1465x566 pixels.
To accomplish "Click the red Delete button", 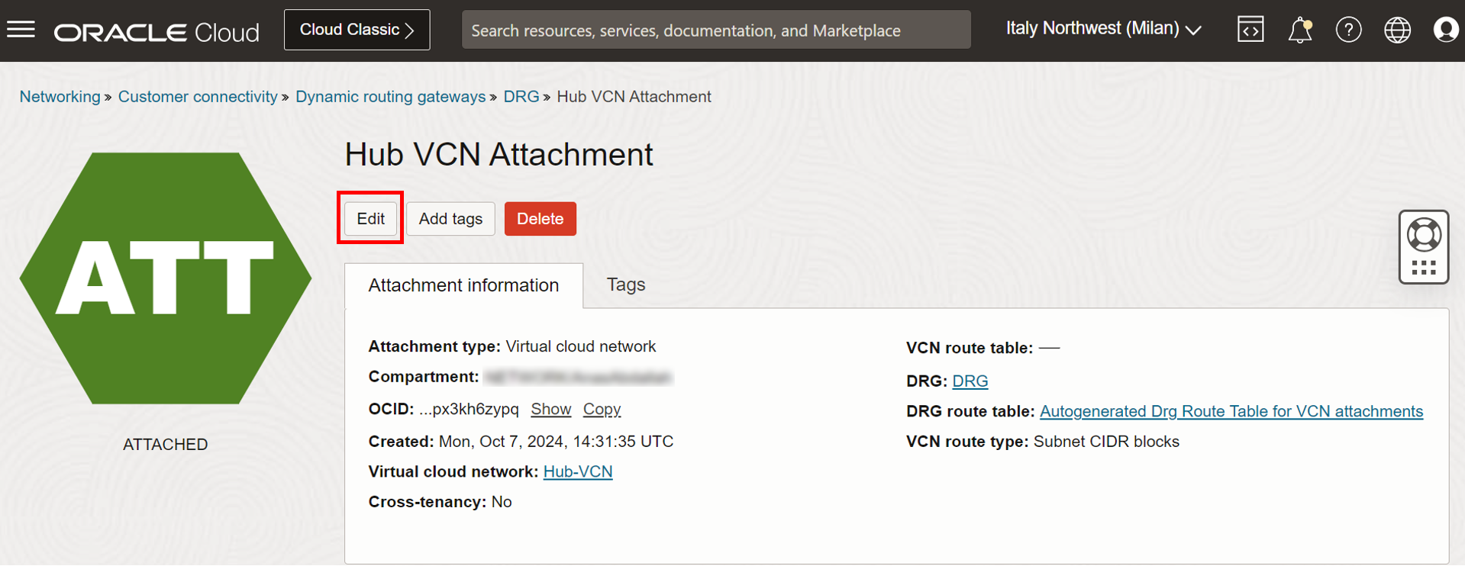I will (541, 219).
